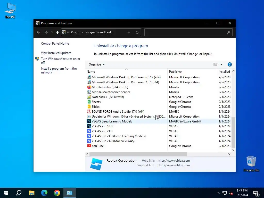The height and width of the screenshot is (198, 264).
Task: Click the Desktop Runtime 7.0.1 installer icon
Action: pyautogui.click(x=89, y=82)
